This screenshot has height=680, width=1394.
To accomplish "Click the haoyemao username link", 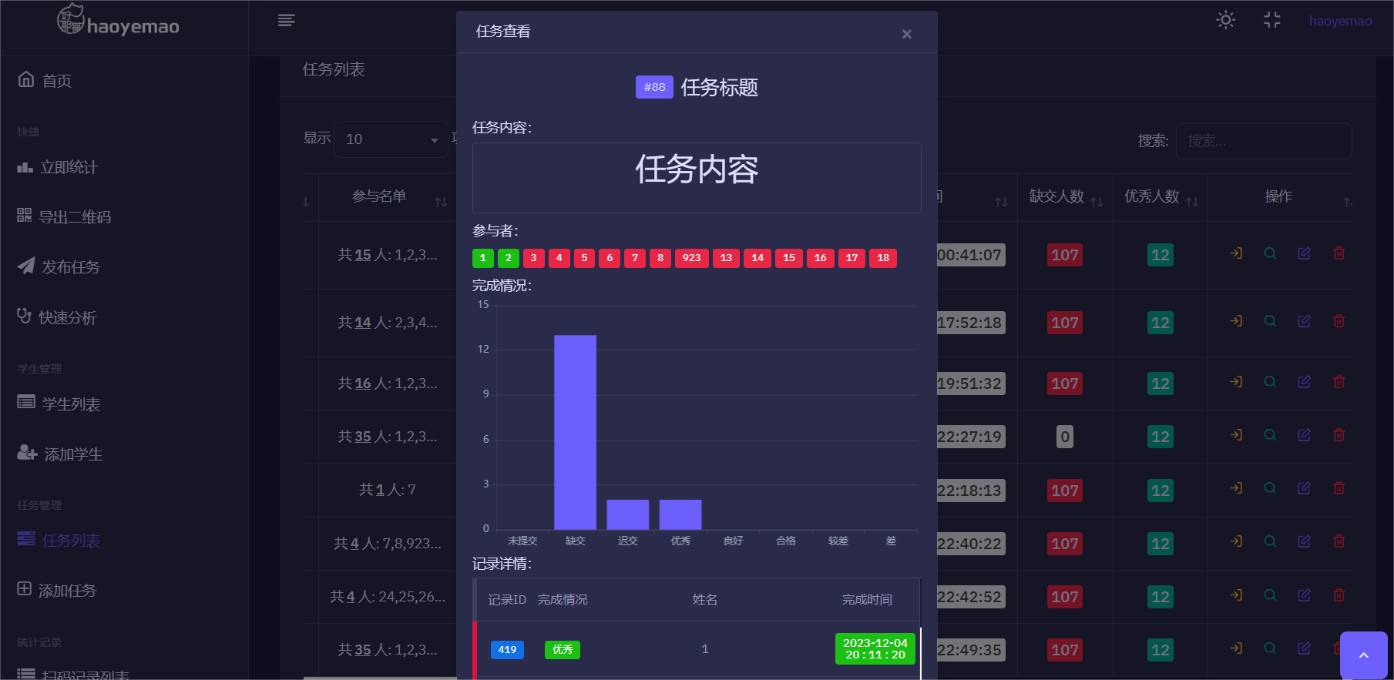I will [1340, 22].
